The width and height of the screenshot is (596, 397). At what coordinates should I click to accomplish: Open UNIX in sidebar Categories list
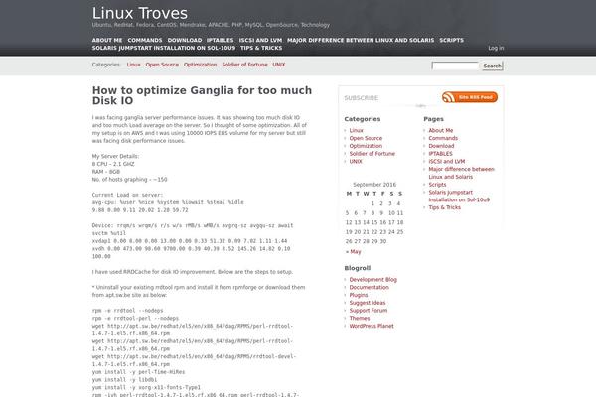356,162
